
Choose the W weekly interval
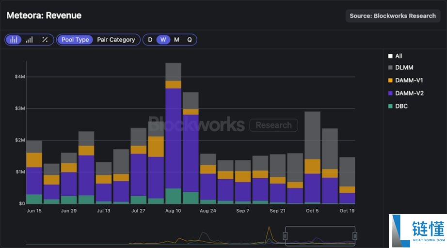click(x=163, y=40)
